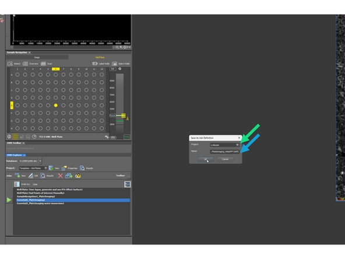Select job Well Plate: Time-lapse PFS Offset Surface1

tap(50, 190)
